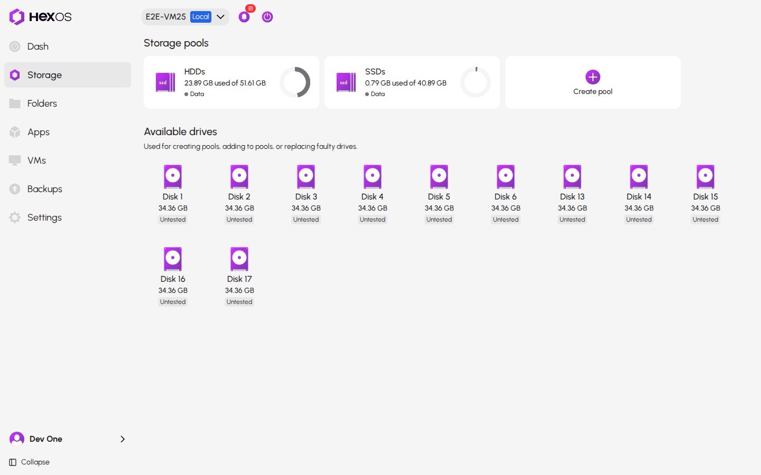The image size is (761, 475).
Task: Click the Local badge
Action: pyautogui.click(x=201, y=17)
